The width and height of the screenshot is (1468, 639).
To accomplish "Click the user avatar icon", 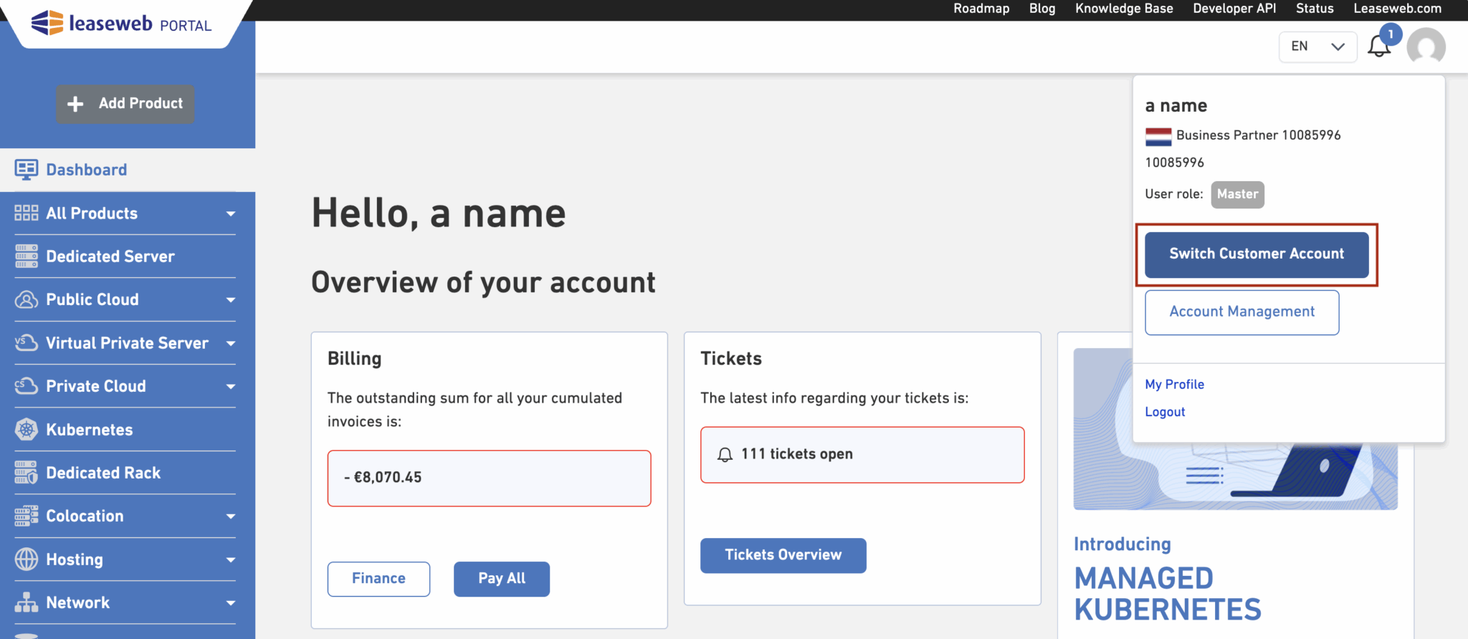I will (1426, 47).
